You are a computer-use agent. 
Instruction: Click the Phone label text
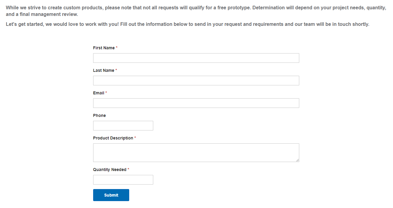tap(99, 115)
